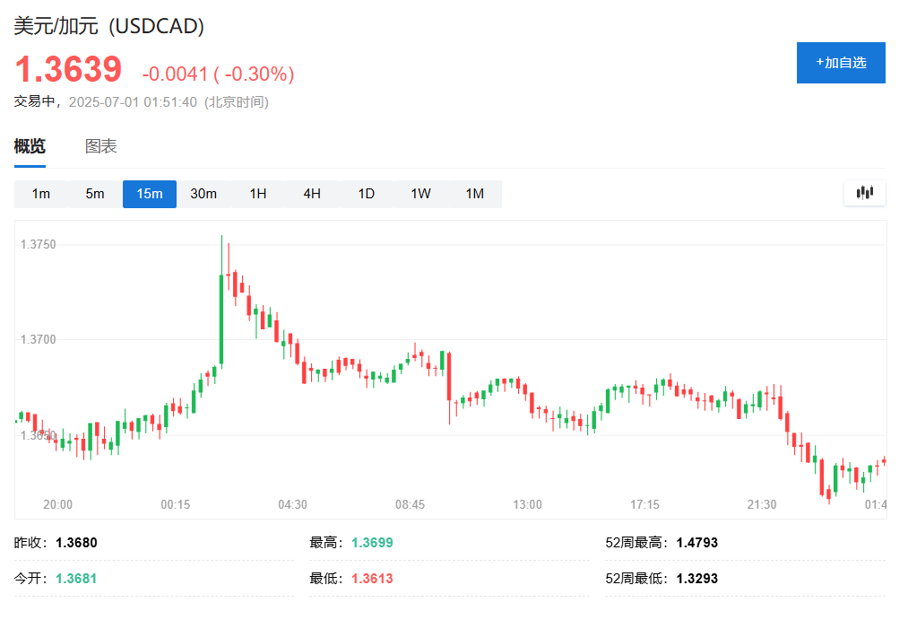Screen dimensions: 908x620
Task: Switch to 1D chart interval
Action: (367, 194)
